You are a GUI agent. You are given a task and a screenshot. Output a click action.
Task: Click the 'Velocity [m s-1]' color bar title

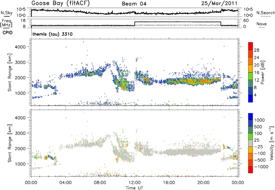tap(272, 143)
